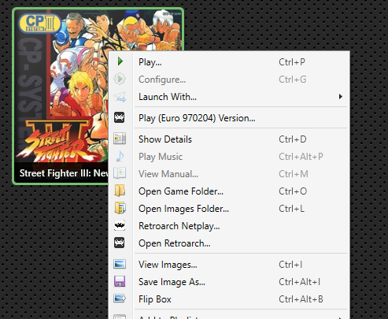This screenshot has height=319, width=388.
Task: Click the Ctrl+D shortcut label
Action: [293, 139]
